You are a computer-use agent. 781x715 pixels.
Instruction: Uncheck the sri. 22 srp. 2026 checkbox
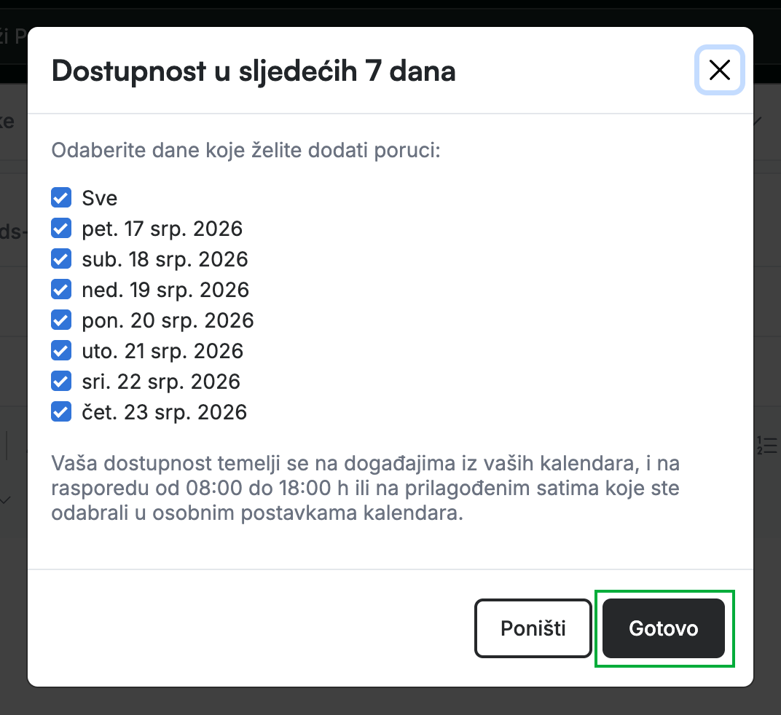tap(61, 382)
